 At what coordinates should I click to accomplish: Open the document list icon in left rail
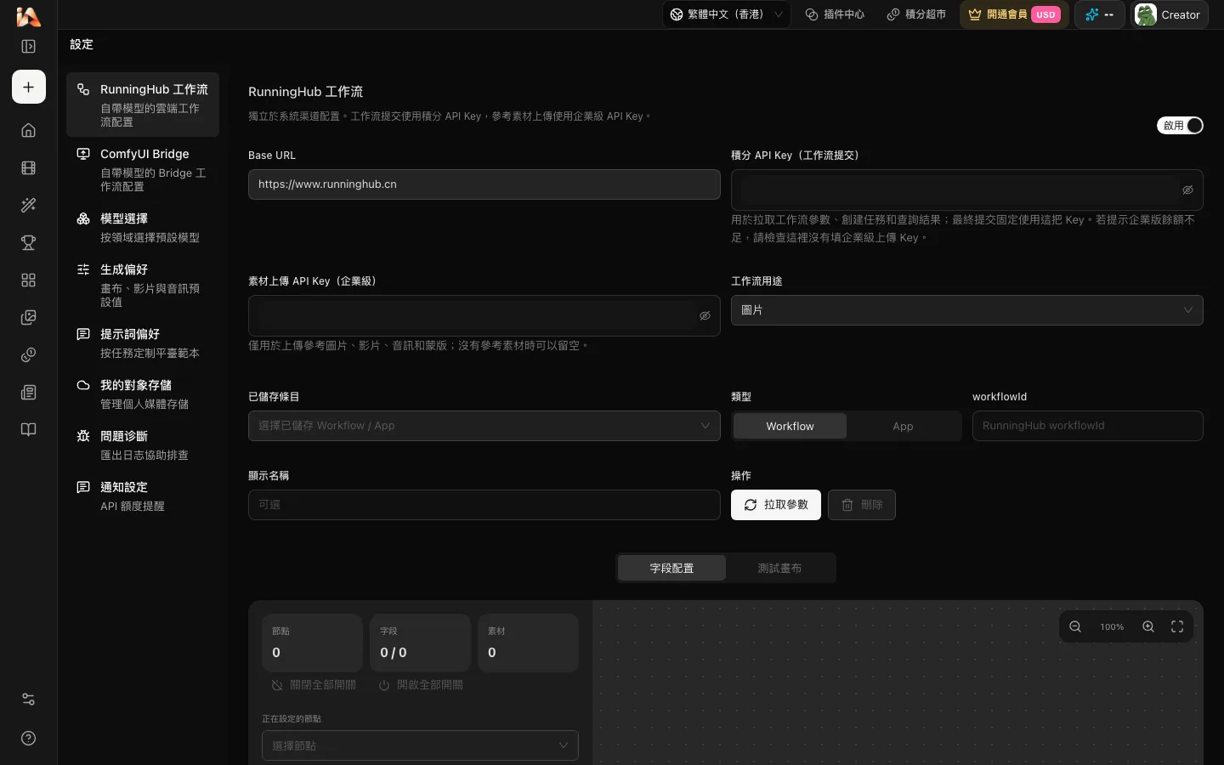[x=28, y=392]
